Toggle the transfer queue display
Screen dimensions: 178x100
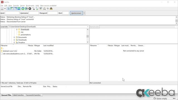point(19,9)
